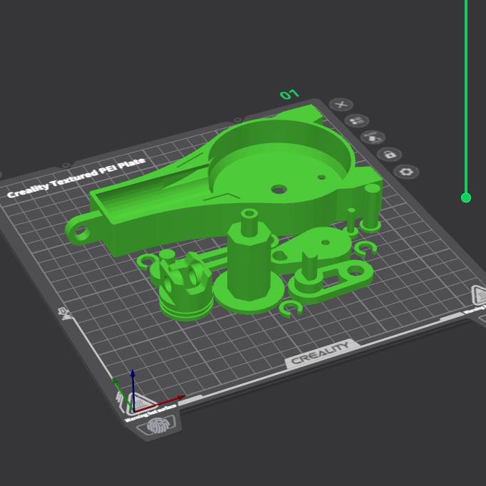Viewport: 486px width, 486px height.
Task: Grab the green vertical slider handle
Action: point(466,197)
